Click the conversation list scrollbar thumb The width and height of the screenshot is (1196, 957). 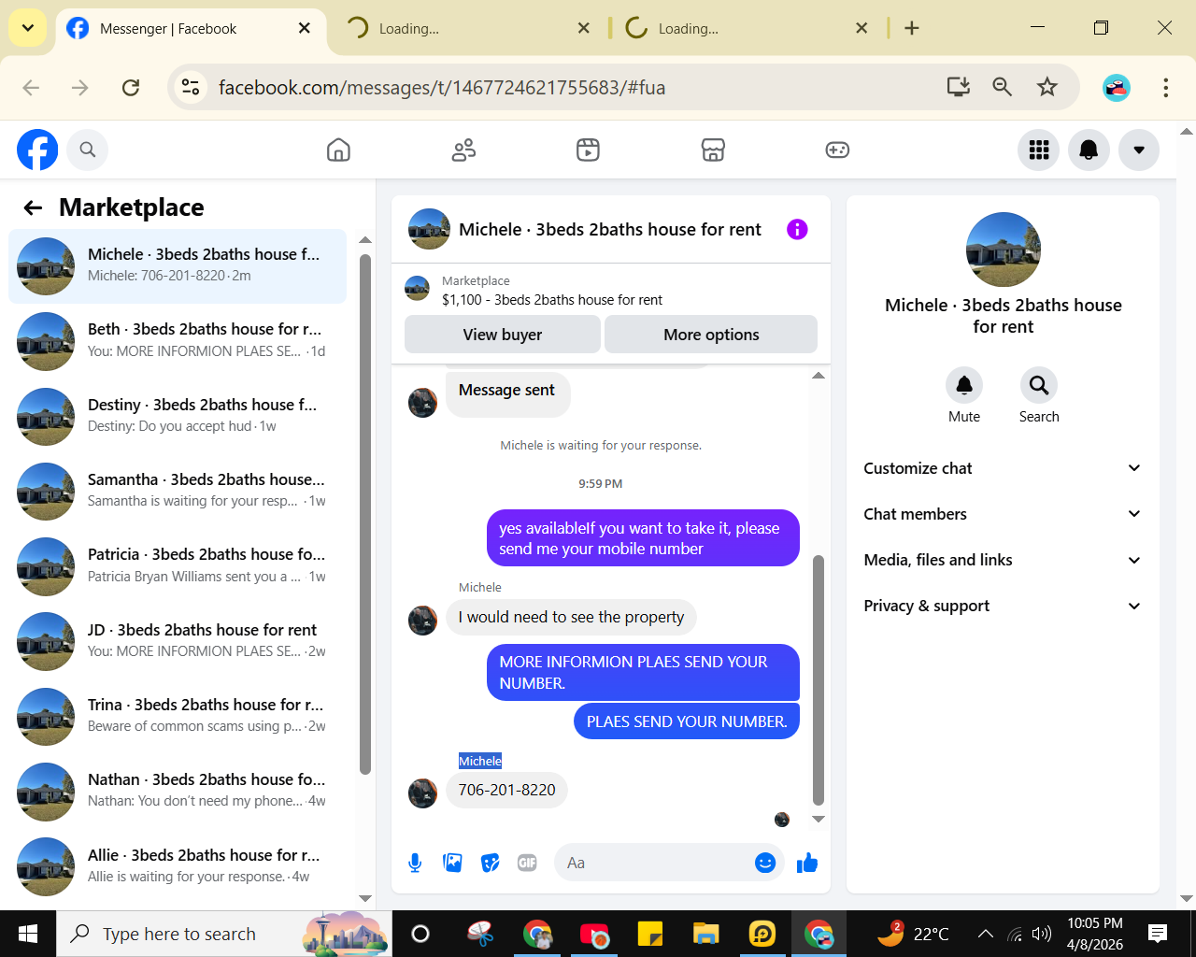tap(365, 514)
